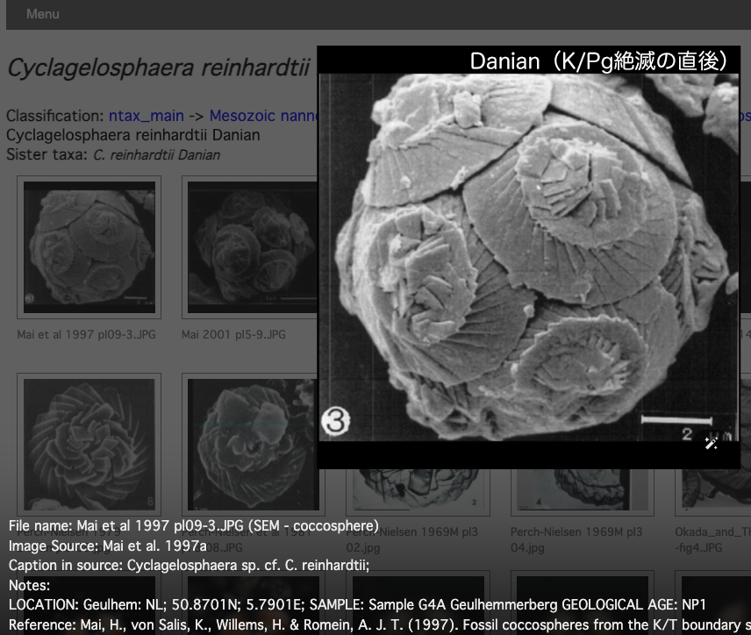Viewport: 751px width, 635px height.
Task: Follow the ntax_main classification link
Action: pyautogui.click(x=147, y=116)
